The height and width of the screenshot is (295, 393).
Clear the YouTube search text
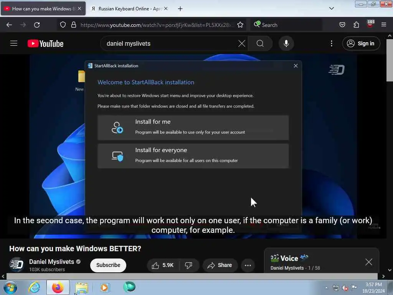242,43
